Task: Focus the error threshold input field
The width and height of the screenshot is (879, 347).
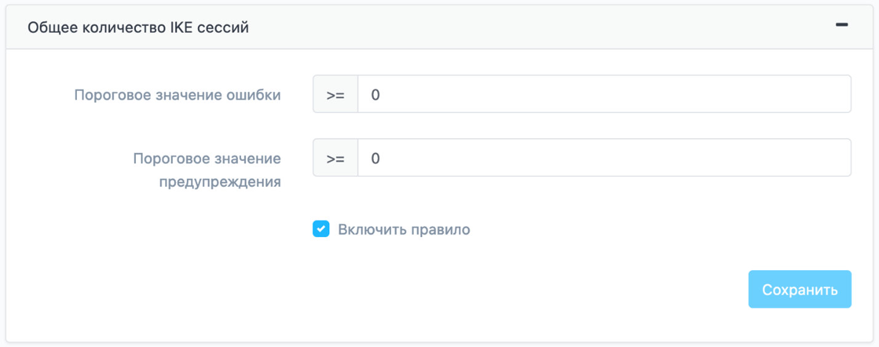Action: click(604, 95)
